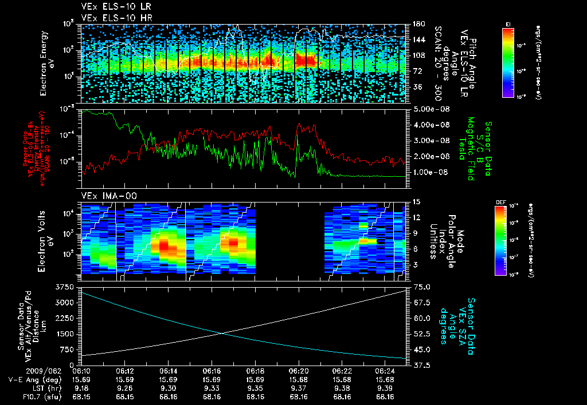Click the magnetic field tick 2.00e-08
This screenshot has height=405, width=587.
click(x=431, y=156)
